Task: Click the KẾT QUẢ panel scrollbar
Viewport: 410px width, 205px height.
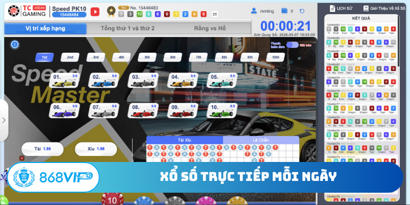Action: (x=399, y=42)
